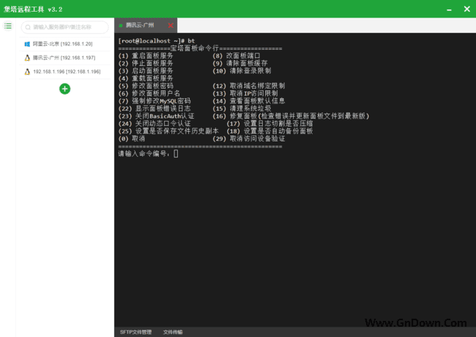Click terminal line (17) 设置日志切割是否压缩
Image resolution: width=476 pixels, height=337 pixels.
[x=269, y=124]
